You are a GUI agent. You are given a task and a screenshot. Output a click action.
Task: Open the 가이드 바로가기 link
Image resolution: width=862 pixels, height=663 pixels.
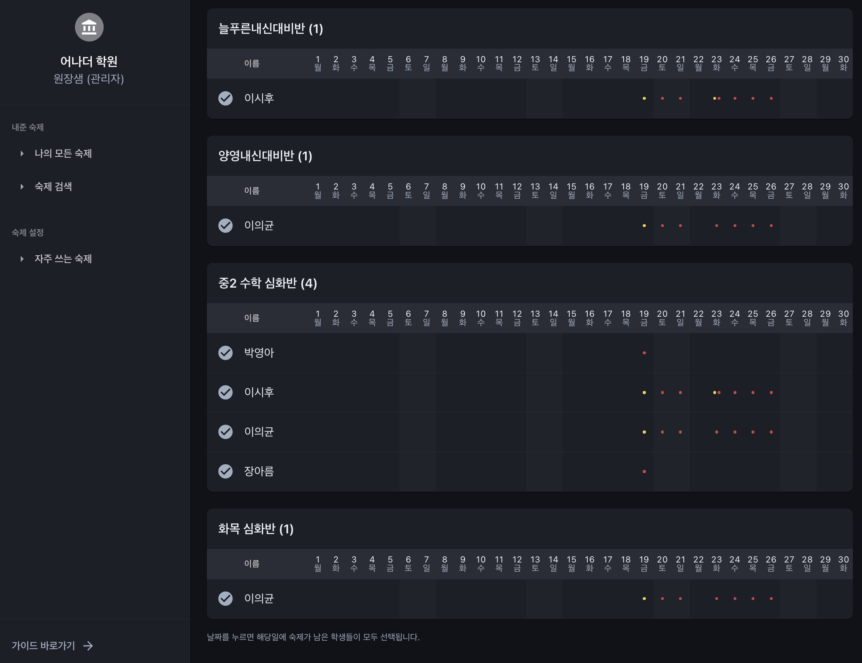(x=52, y=646)
